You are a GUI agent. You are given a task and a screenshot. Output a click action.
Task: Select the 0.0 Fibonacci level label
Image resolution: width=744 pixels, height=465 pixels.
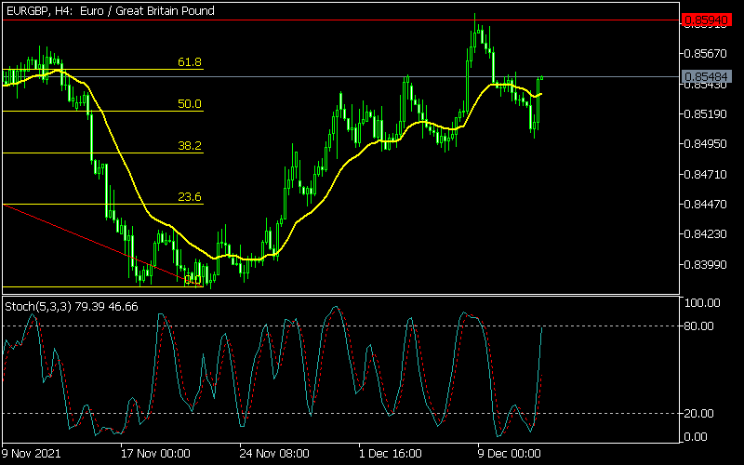pyautogui.click(x=193, y=280)
